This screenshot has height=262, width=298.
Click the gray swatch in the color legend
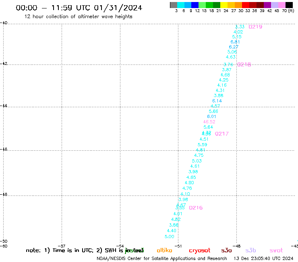click(x=174, y=5)
